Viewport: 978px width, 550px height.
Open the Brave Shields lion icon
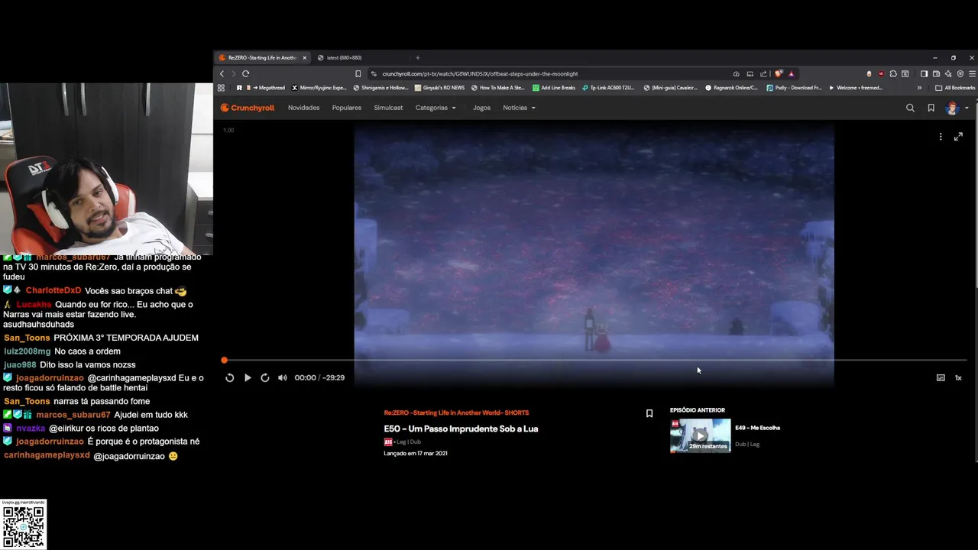coord(779,73)
